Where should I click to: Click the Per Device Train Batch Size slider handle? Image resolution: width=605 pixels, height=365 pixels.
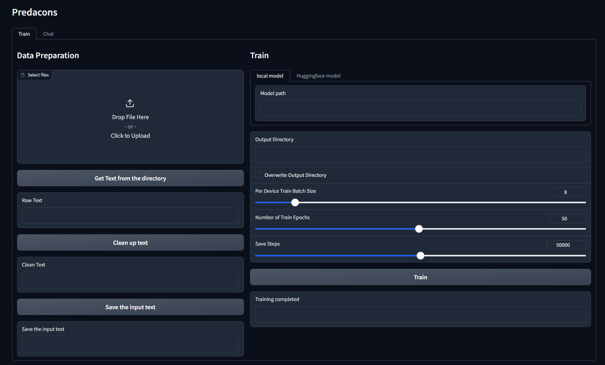(295, 202)
